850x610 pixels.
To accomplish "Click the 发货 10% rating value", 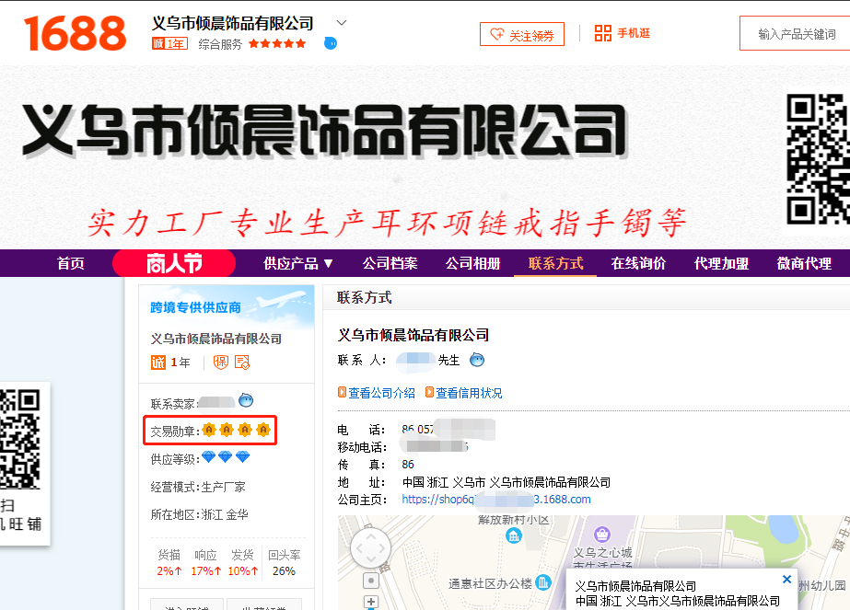I will coord(243,571).
